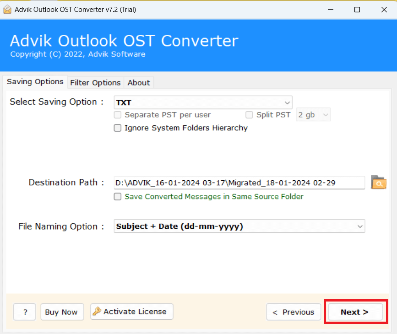397x334 pixels.
Task: Click the 'Destination Path :' label
Action: point(66,183)
